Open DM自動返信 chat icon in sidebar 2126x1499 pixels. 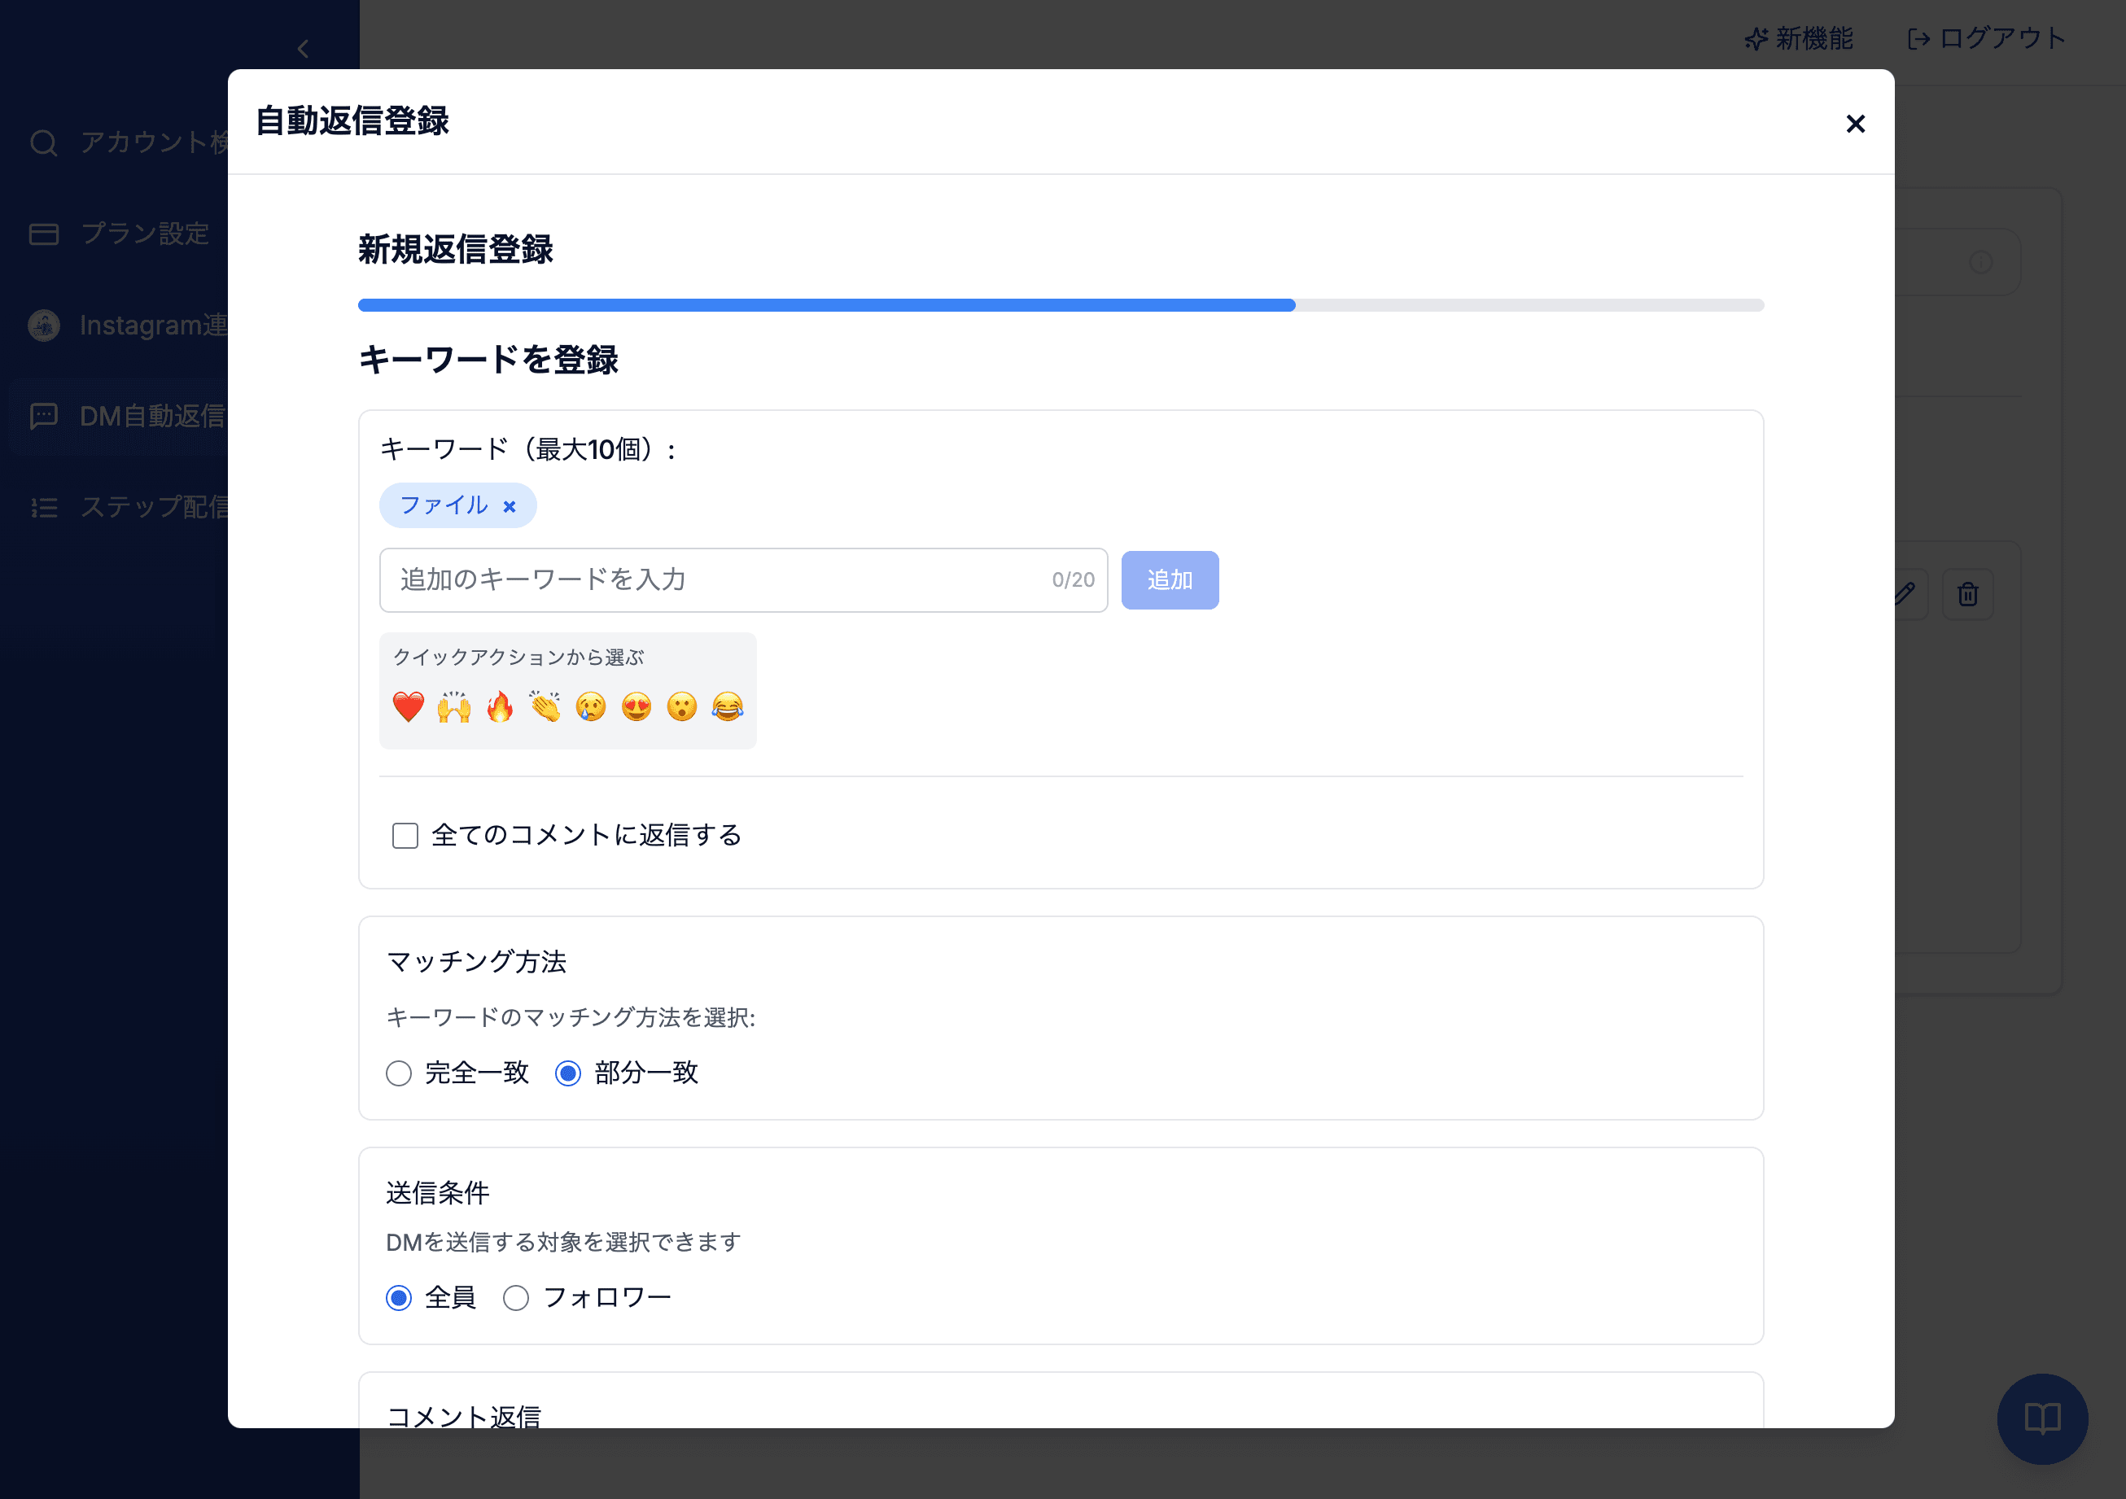point(43,416)
